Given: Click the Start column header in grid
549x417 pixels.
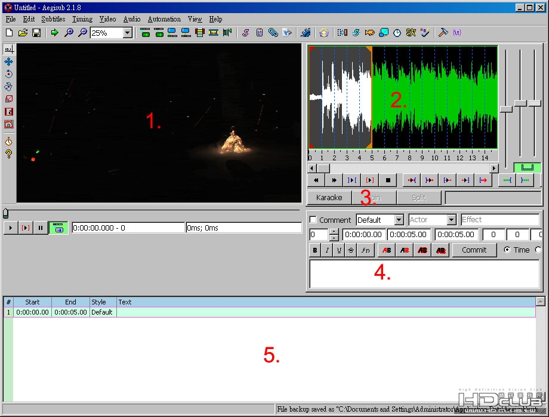Looking at the screenshot, I should click(x=32, y=302).
